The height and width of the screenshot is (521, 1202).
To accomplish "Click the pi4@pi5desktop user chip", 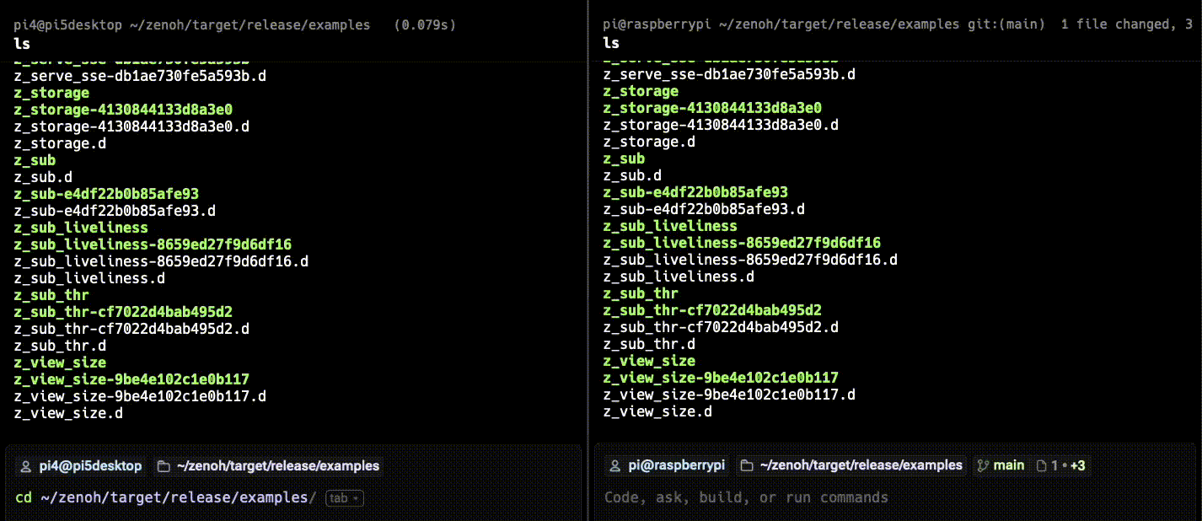I will 80,466.
